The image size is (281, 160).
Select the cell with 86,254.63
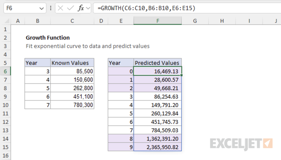click(158, 96)
